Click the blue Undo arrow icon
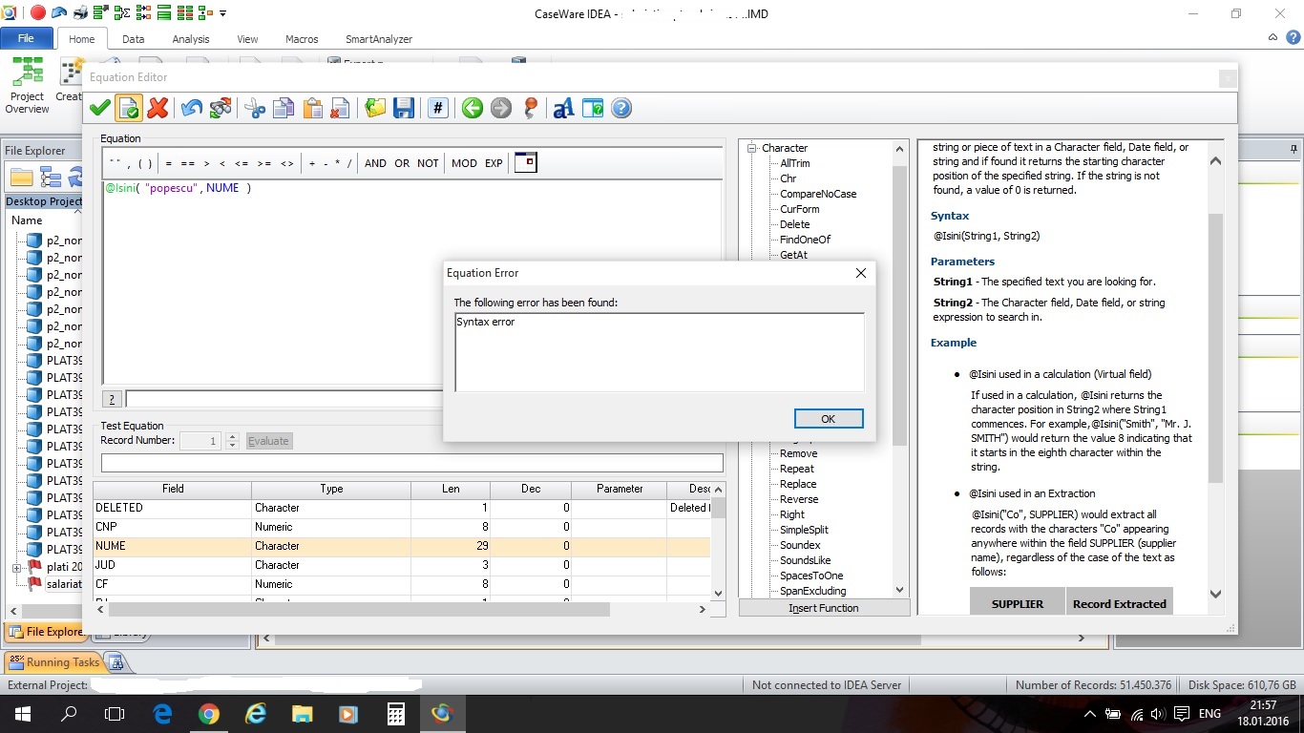The width and height of the screenshot is (1304, 733). (191, 109)
